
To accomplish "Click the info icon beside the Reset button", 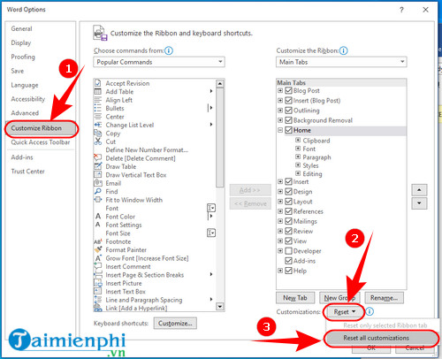I will pos(370,311).
